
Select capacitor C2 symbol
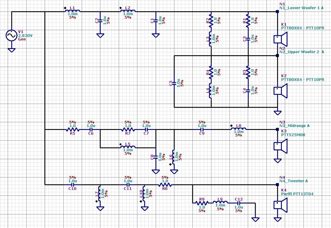coord(100,20)
